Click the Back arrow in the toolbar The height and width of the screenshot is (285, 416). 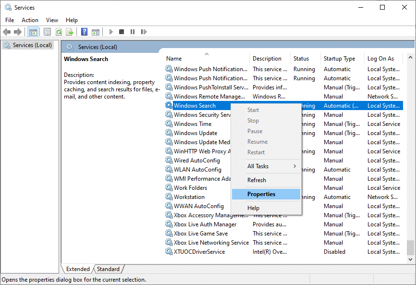click(7, 32)
